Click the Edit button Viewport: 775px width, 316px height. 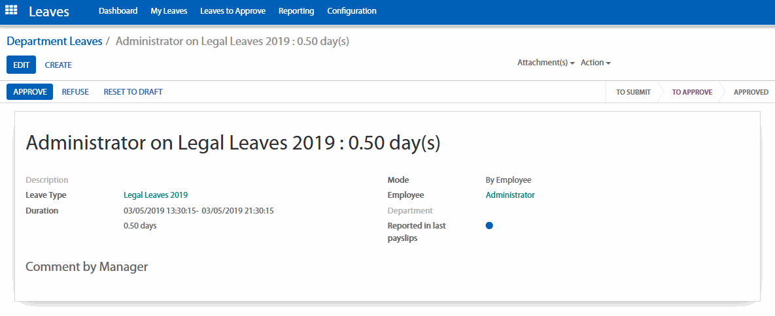[22, 65]
